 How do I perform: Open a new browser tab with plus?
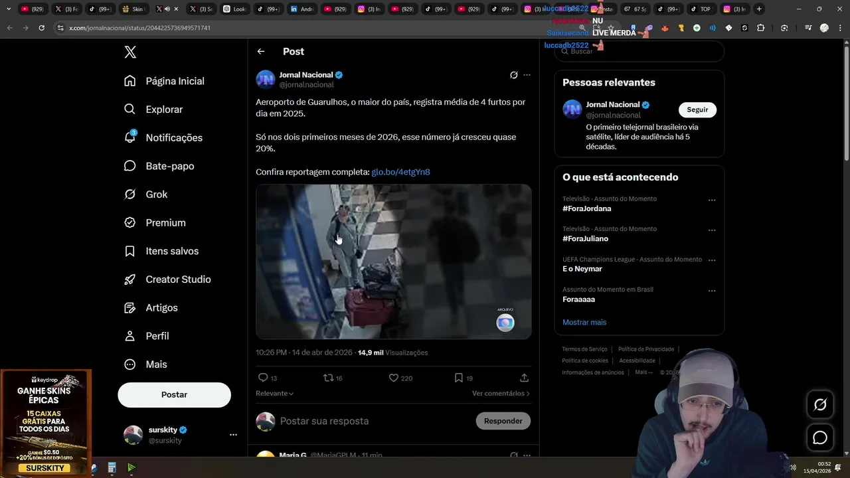[x=759, y=9]
